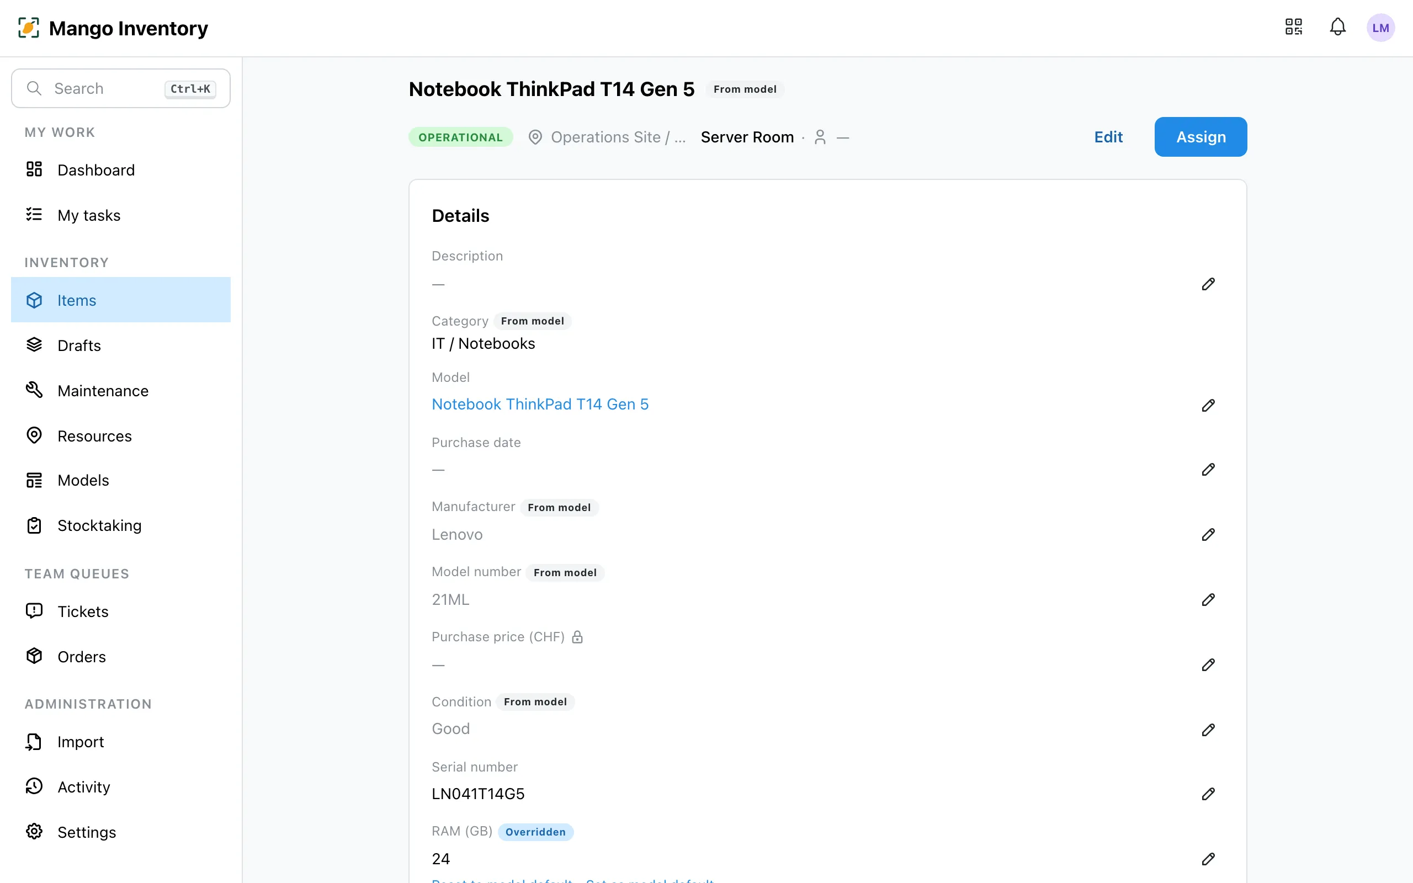1413x883 pixels.
Task: Edit the Model field pencil
Action: (1208, 405)
